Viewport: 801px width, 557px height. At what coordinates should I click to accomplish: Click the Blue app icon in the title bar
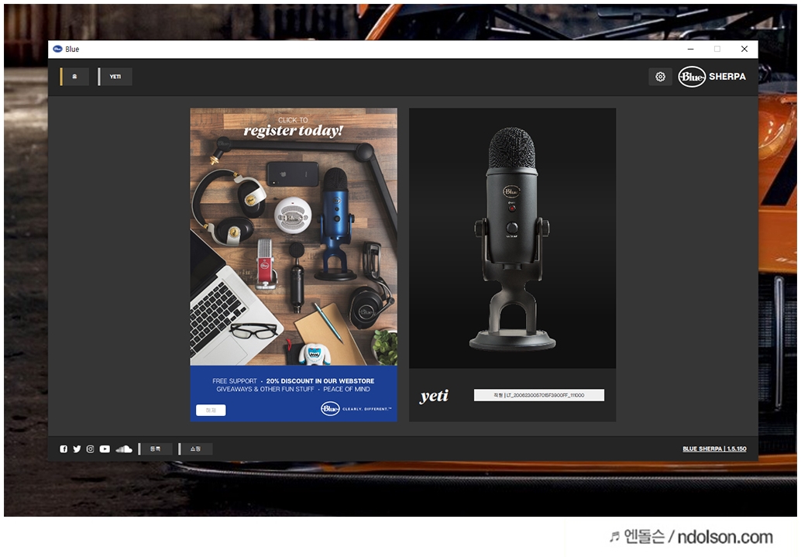tap(58, 49)
